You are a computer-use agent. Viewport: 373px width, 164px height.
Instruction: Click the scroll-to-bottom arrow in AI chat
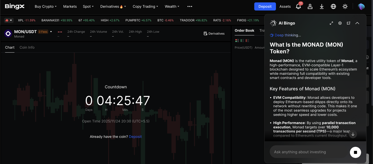click(x=353, y=134)
